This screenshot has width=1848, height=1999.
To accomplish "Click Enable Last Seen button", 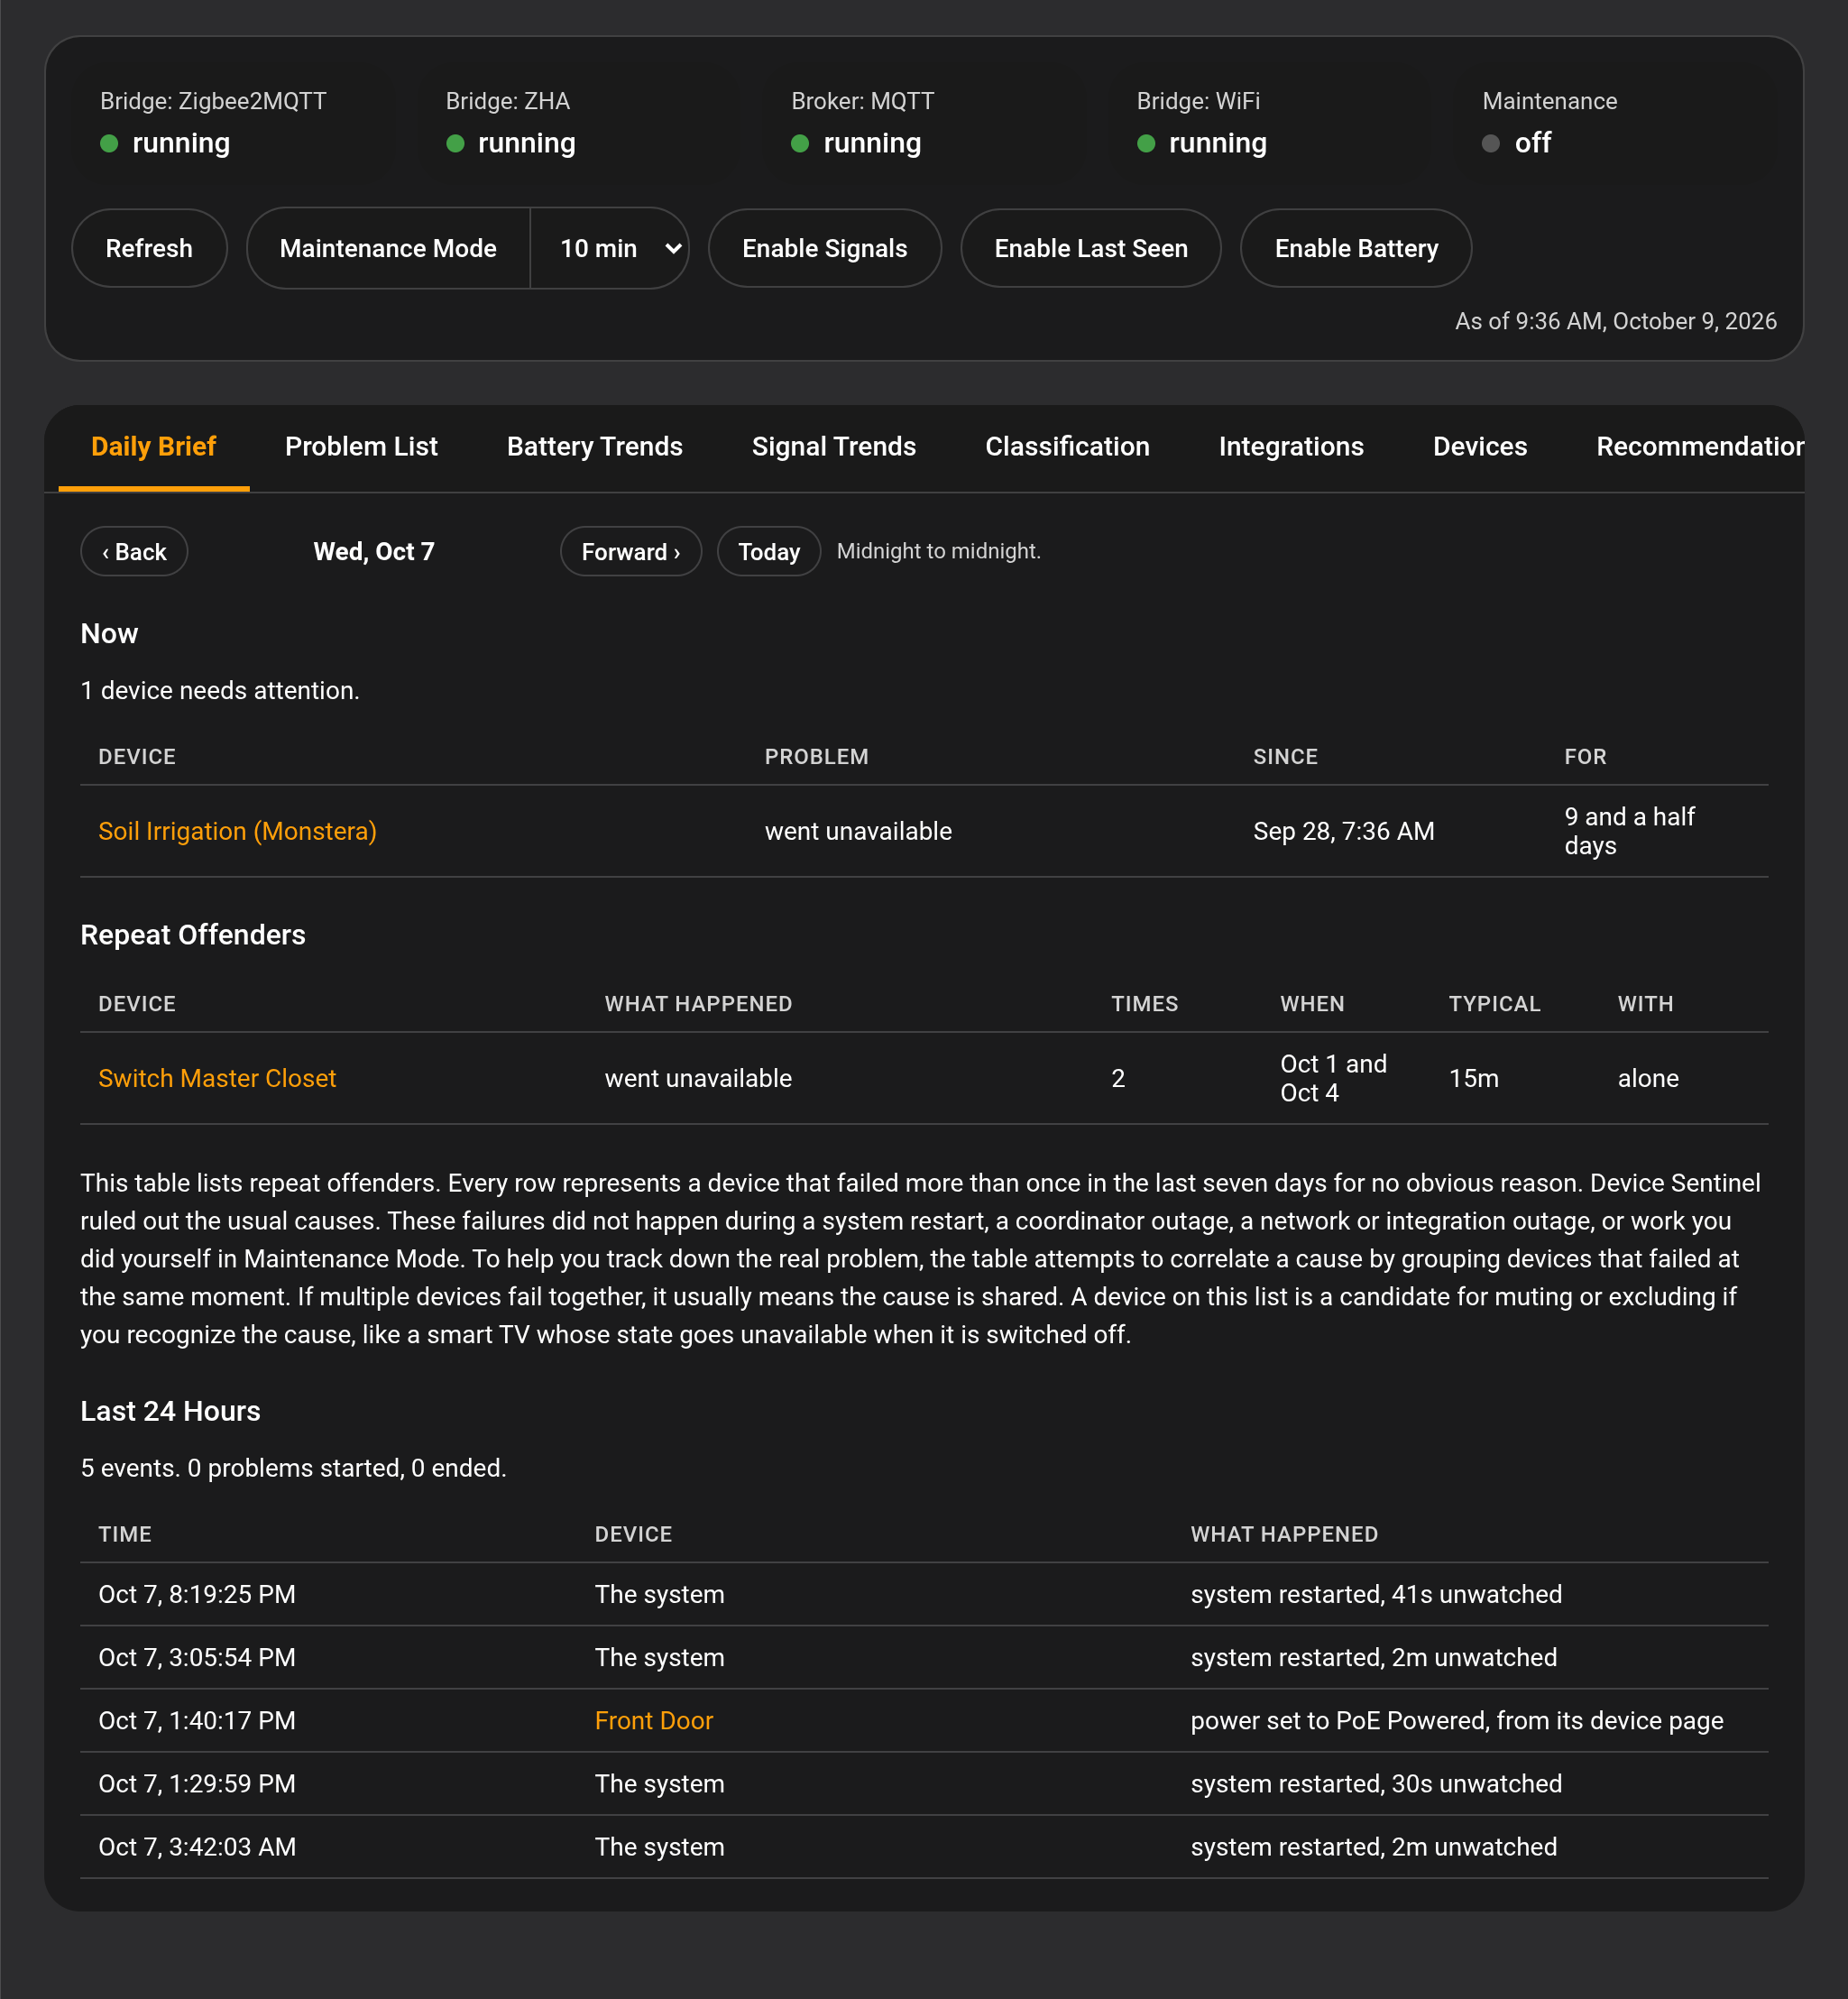I will pyautogui.click(x=1090, y=248).
